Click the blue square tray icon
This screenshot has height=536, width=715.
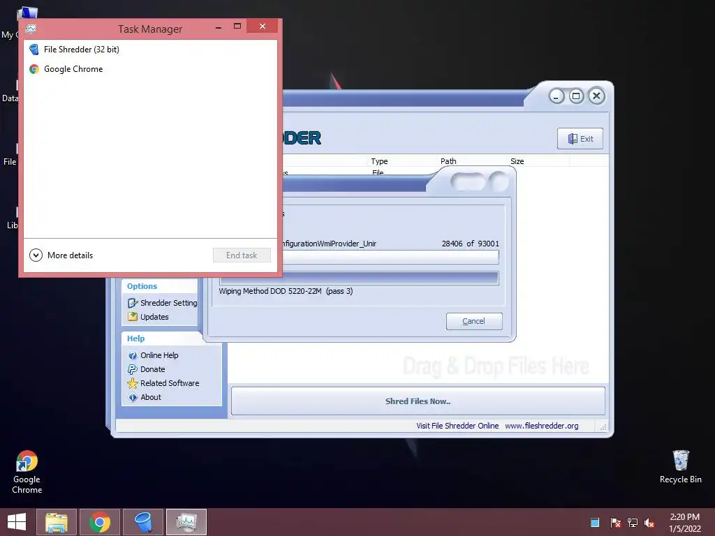(x=595, y=522)
